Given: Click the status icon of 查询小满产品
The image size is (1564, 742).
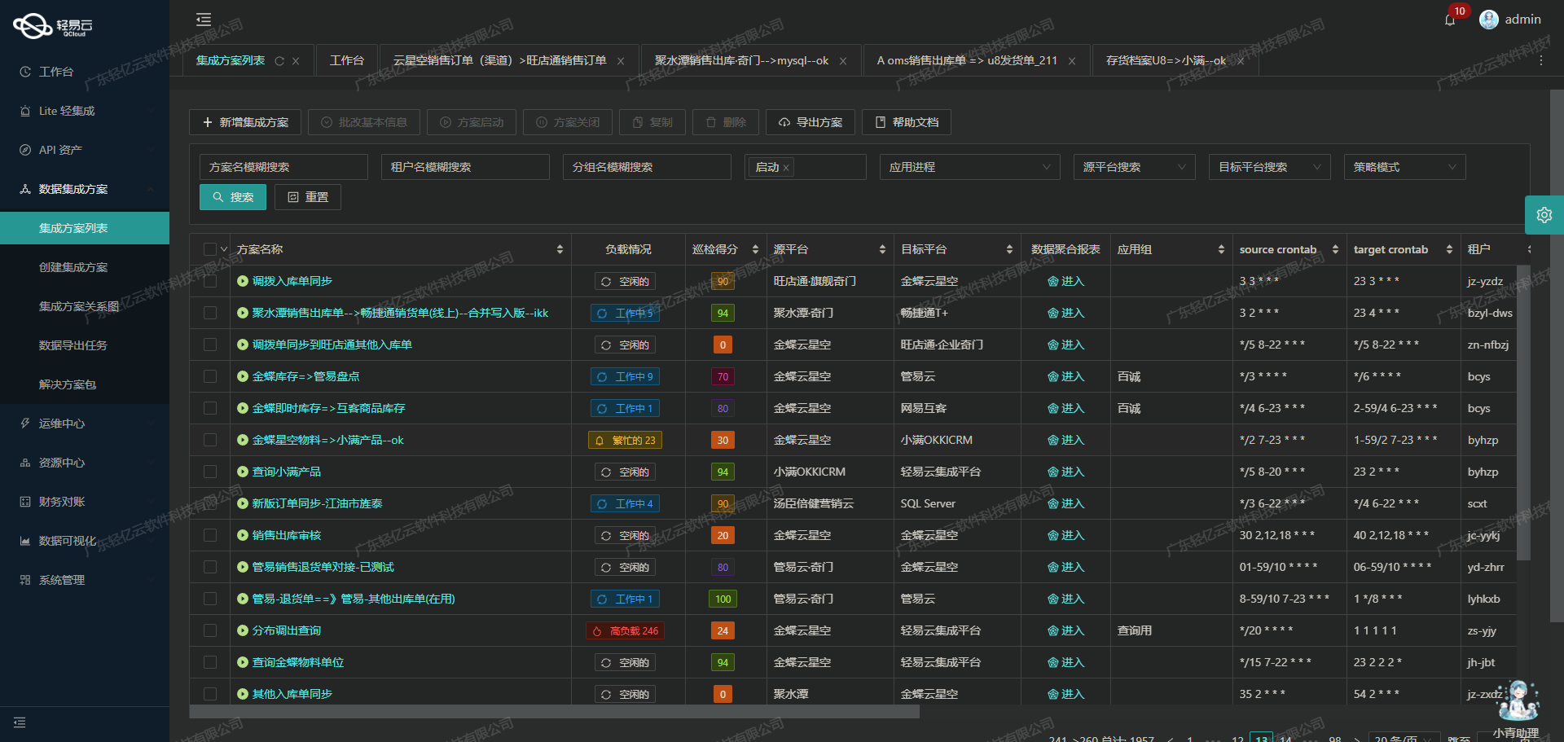Looking at the screenshot, I should (x=243, y=472).
